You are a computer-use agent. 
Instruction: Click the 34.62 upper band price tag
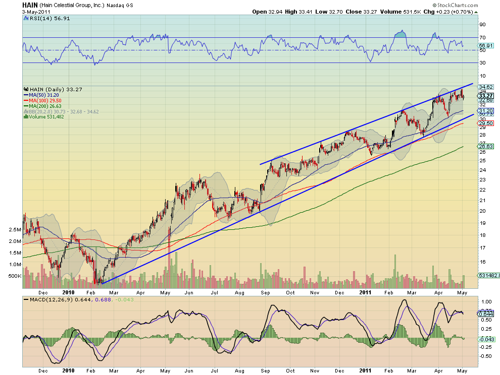coord(486,87)
